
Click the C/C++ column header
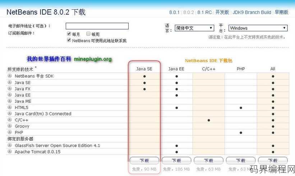209,69
